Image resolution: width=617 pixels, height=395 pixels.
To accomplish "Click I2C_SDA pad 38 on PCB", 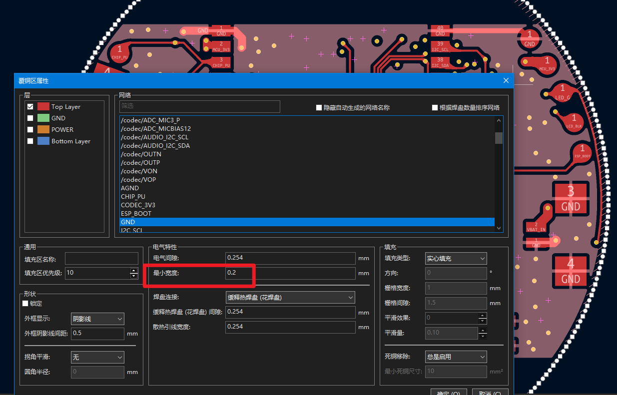I will (x=440, y=62).
